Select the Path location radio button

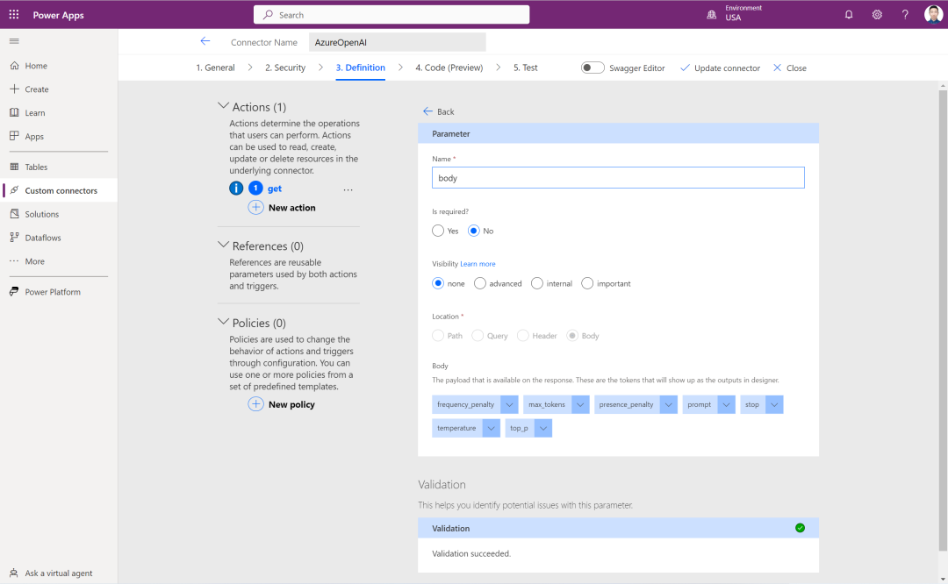[438, 336]
